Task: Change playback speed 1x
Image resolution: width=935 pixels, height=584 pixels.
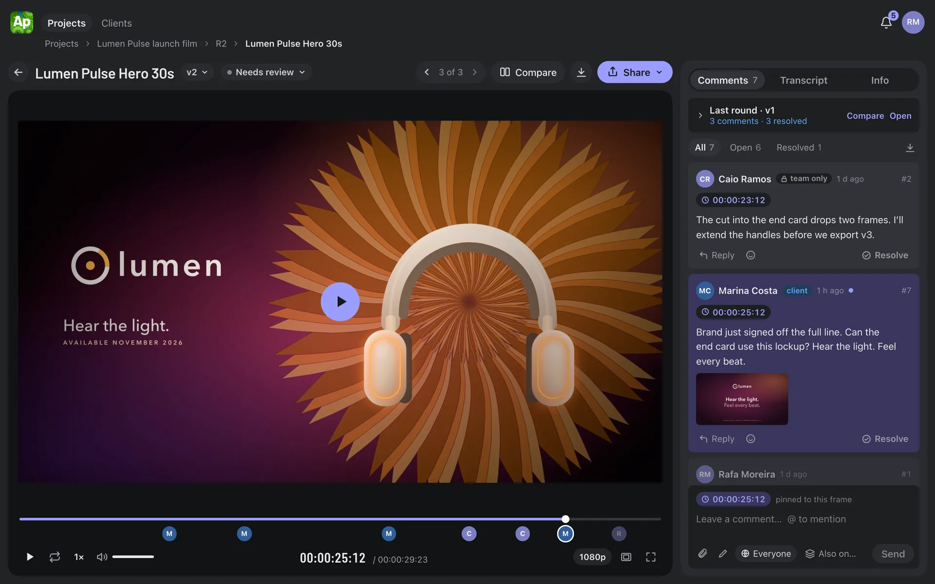Action: [79, 557]
